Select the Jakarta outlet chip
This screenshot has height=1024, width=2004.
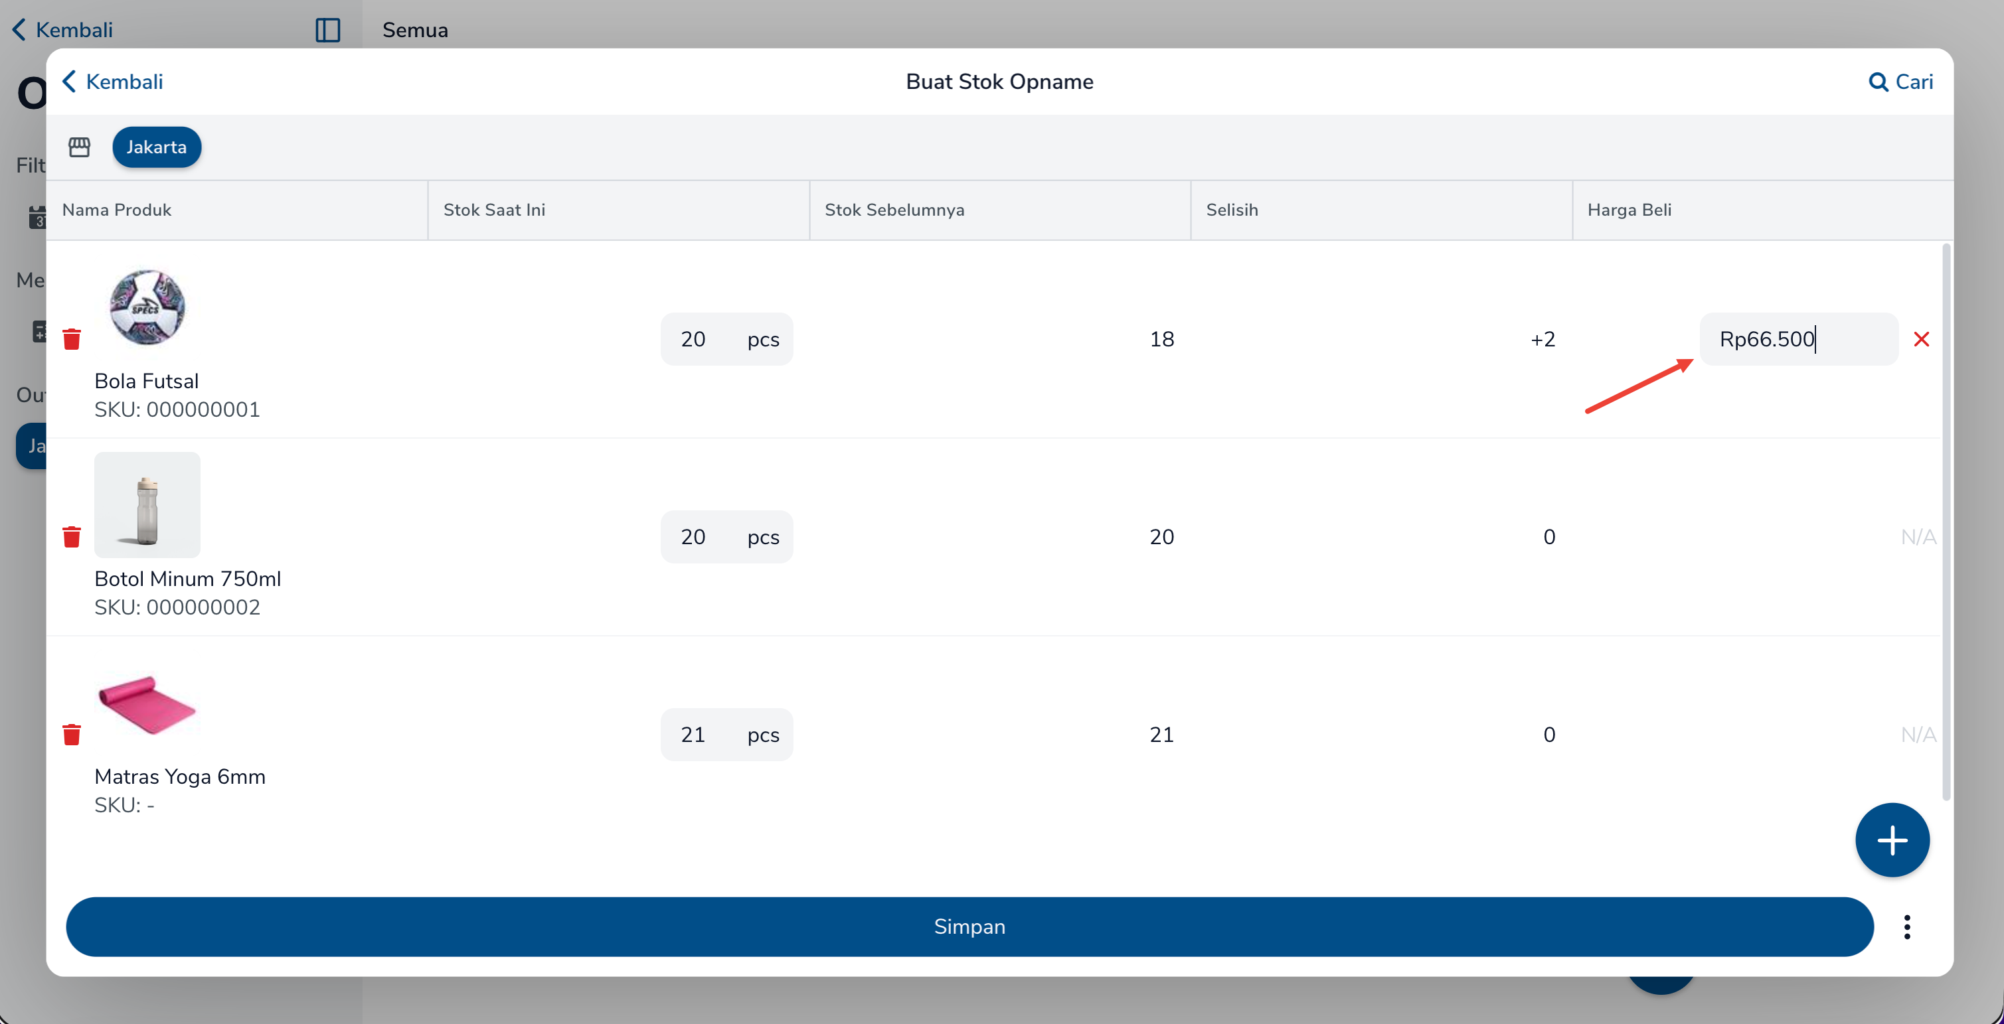tap(156, 147)
